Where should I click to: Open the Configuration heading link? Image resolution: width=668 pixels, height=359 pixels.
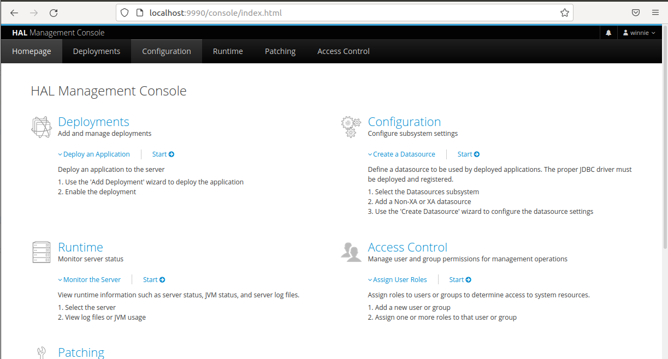[x=404, y=122]
